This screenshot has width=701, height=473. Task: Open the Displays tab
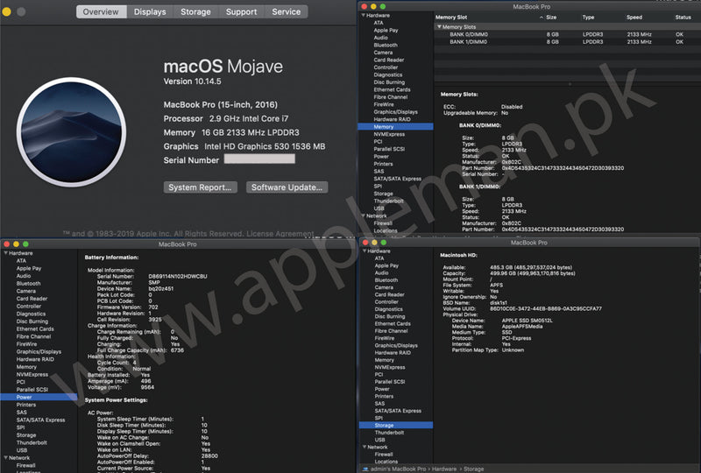click(x=150, y=11)
